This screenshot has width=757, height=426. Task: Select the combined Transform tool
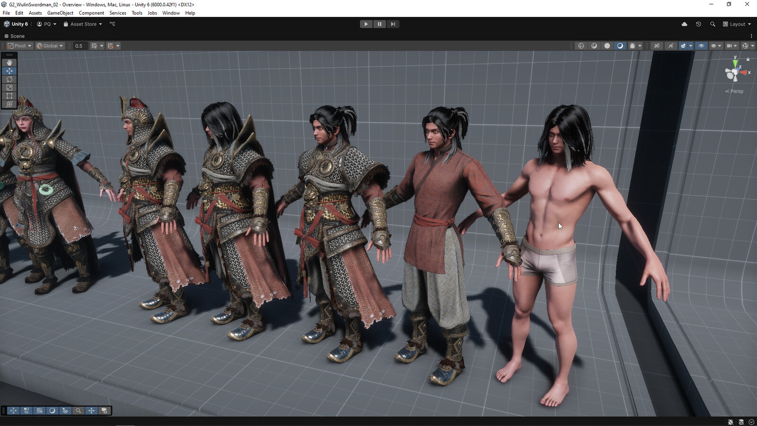tap(9, 104)
